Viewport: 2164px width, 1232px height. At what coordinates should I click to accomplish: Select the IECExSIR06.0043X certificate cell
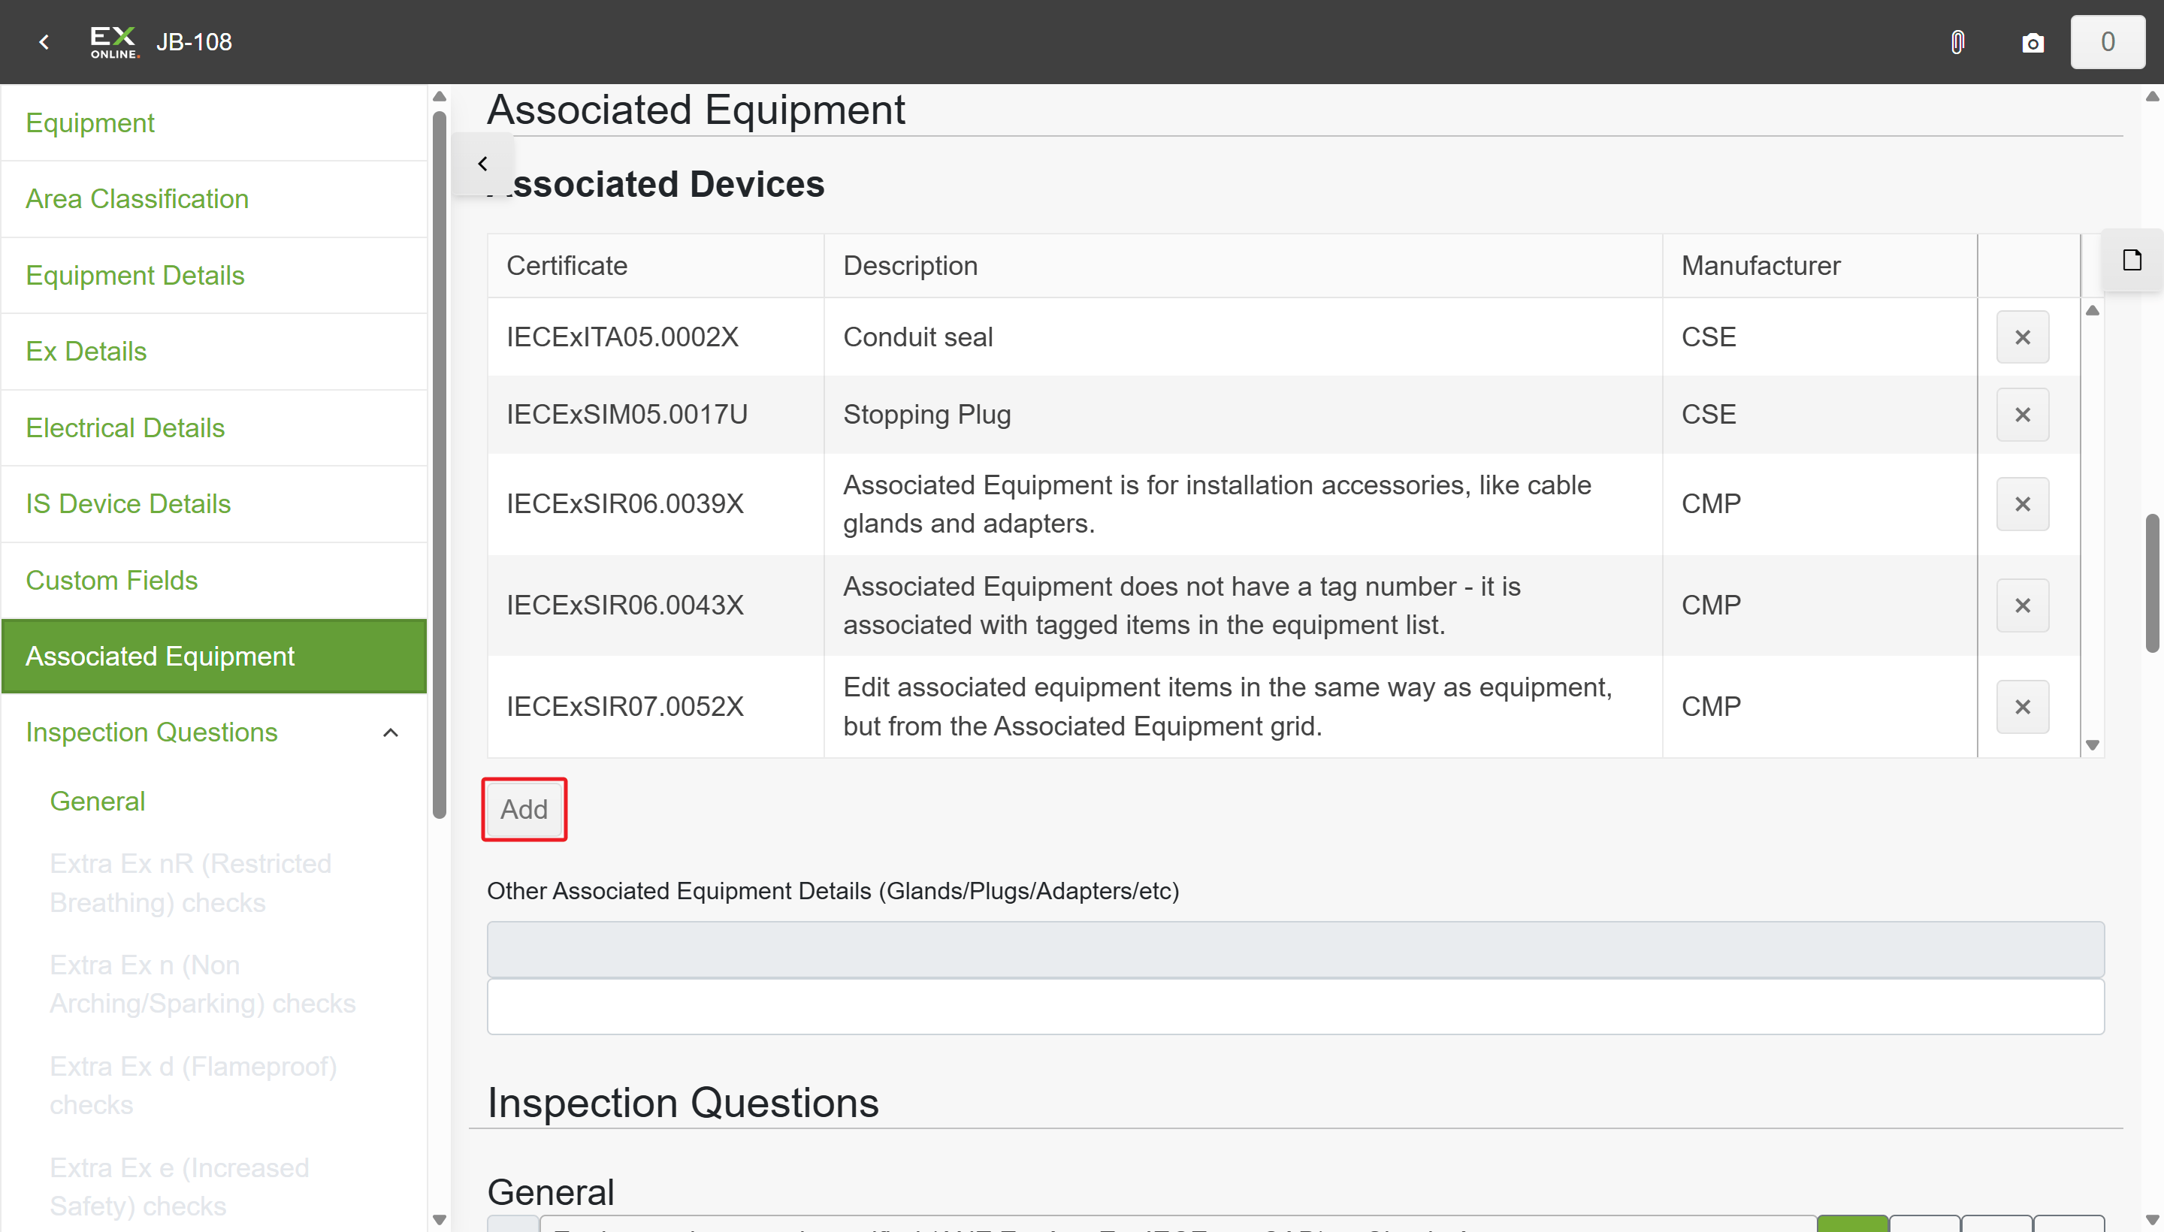click(x=655, y=605)
